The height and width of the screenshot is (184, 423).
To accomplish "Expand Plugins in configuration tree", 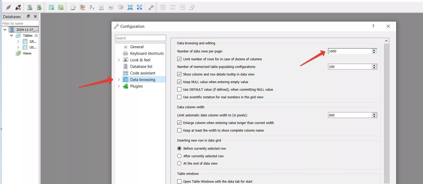I will (x=119, y=86).
